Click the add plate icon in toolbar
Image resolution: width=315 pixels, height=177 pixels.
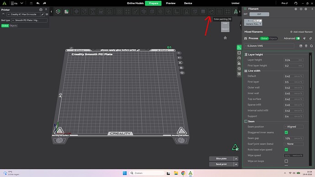(67, 11)
